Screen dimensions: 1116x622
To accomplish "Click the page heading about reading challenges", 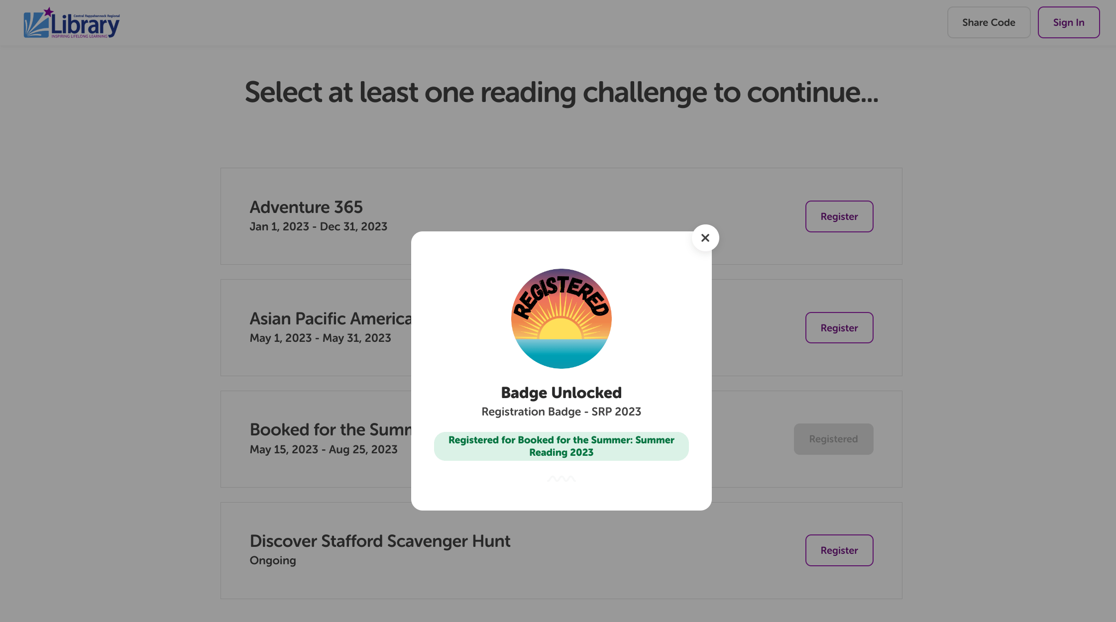I will tap(561, 93).
